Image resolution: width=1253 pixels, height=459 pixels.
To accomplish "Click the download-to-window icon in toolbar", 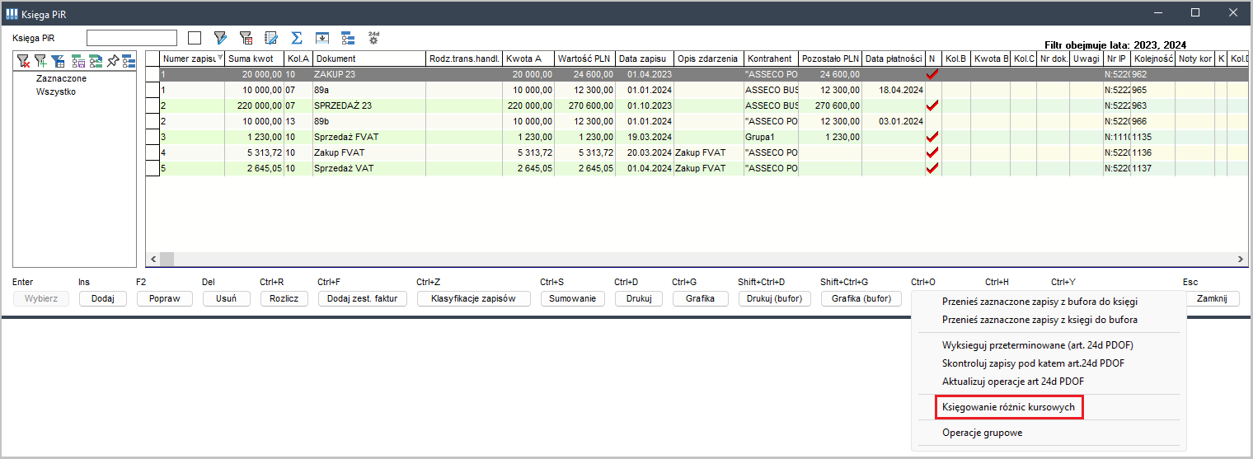I will point(322,38).
